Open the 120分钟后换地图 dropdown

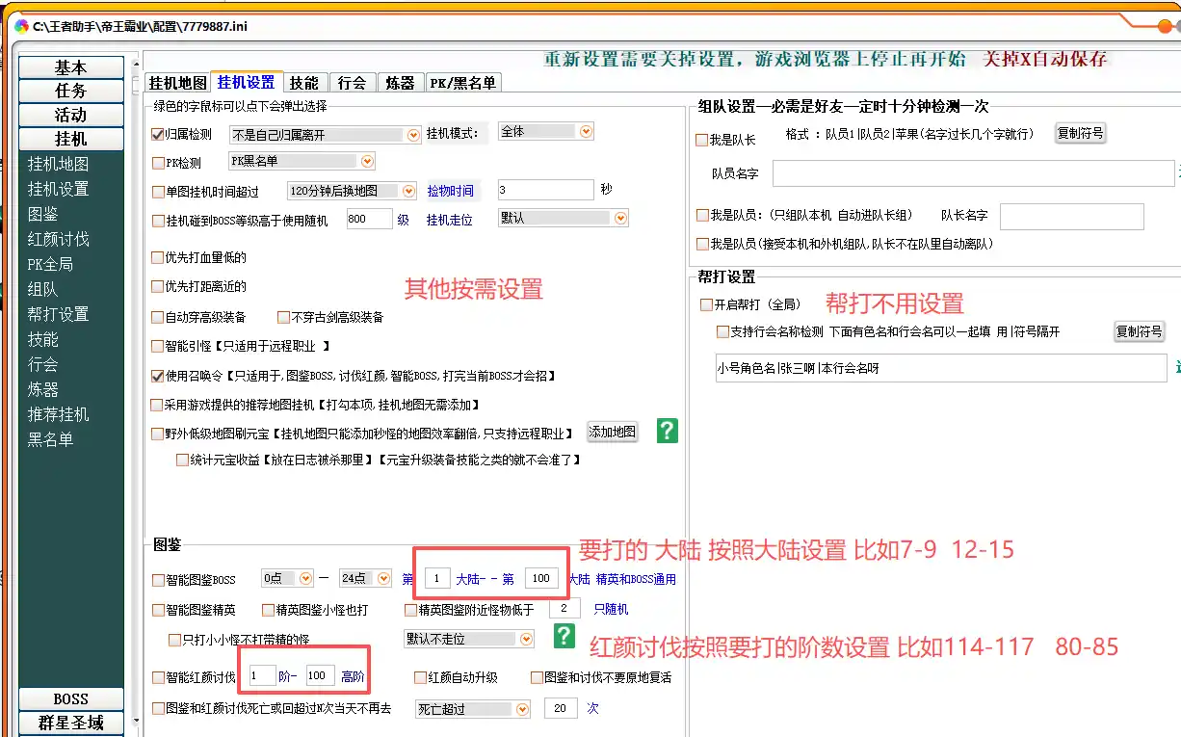tap(408, 191)
